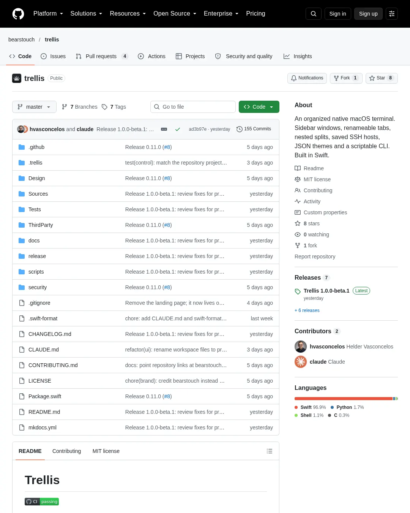410x513 pixels.
Task: Click the Sources folder icon
Action: 22,194
